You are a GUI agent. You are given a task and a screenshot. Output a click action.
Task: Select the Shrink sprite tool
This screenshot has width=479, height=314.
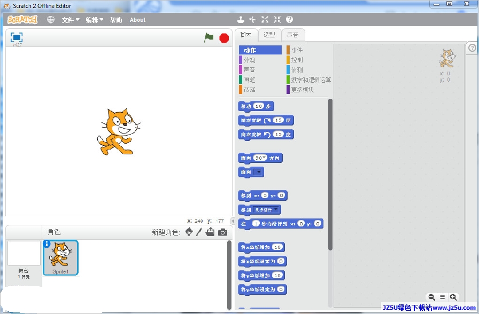(277, 20)
